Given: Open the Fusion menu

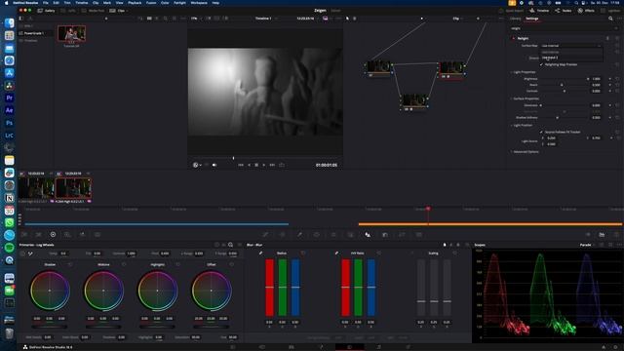Looking at the screenshot, I should coord(151,2).
